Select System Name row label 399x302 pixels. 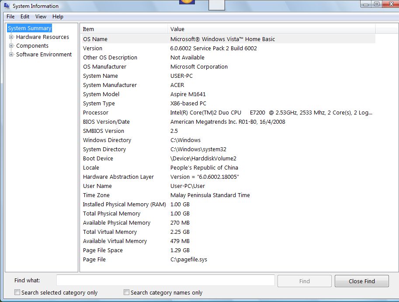[x=101, y=76]
